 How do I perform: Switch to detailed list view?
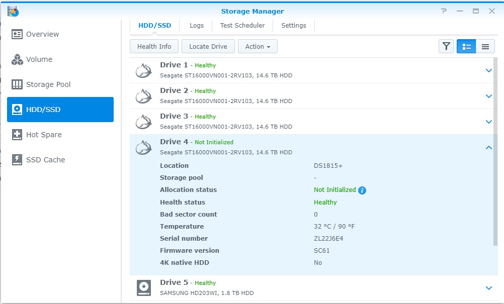click(466, 47)
